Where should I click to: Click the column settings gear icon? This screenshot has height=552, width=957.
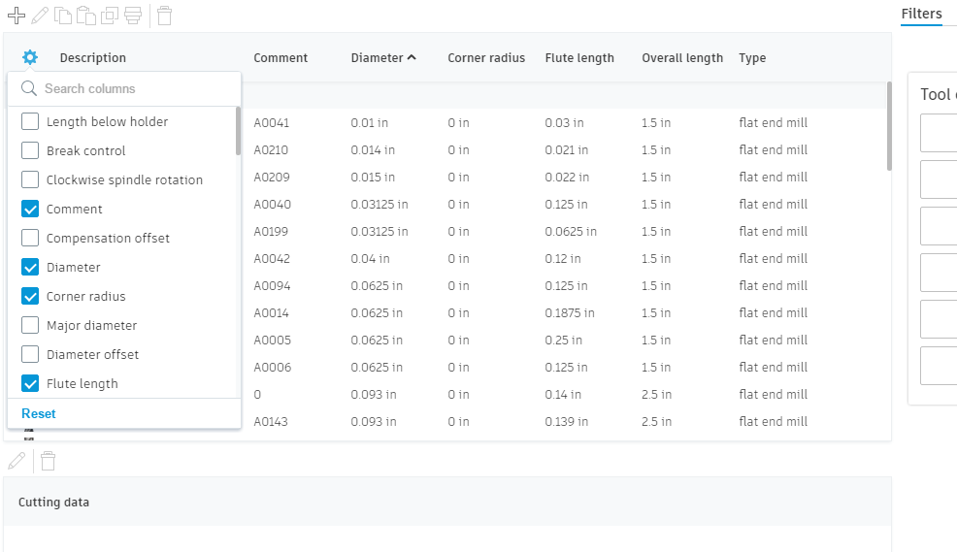[30, 57]
